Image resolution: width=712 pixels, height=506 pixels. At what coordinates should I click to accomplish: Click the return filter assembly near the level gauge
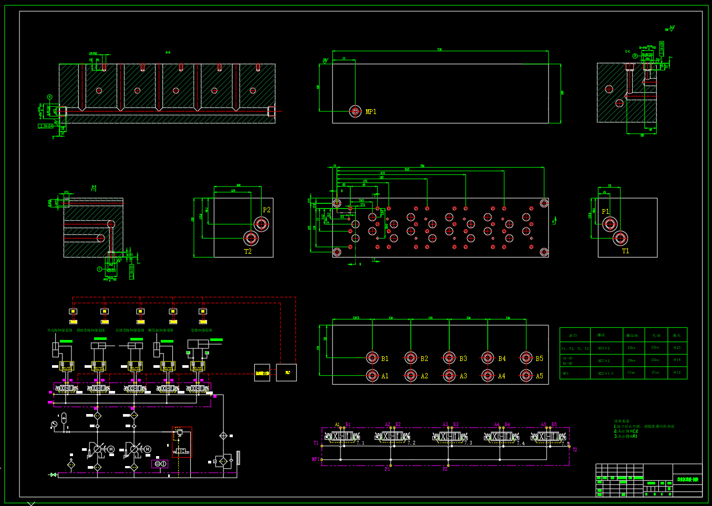[x=223, y=461]
